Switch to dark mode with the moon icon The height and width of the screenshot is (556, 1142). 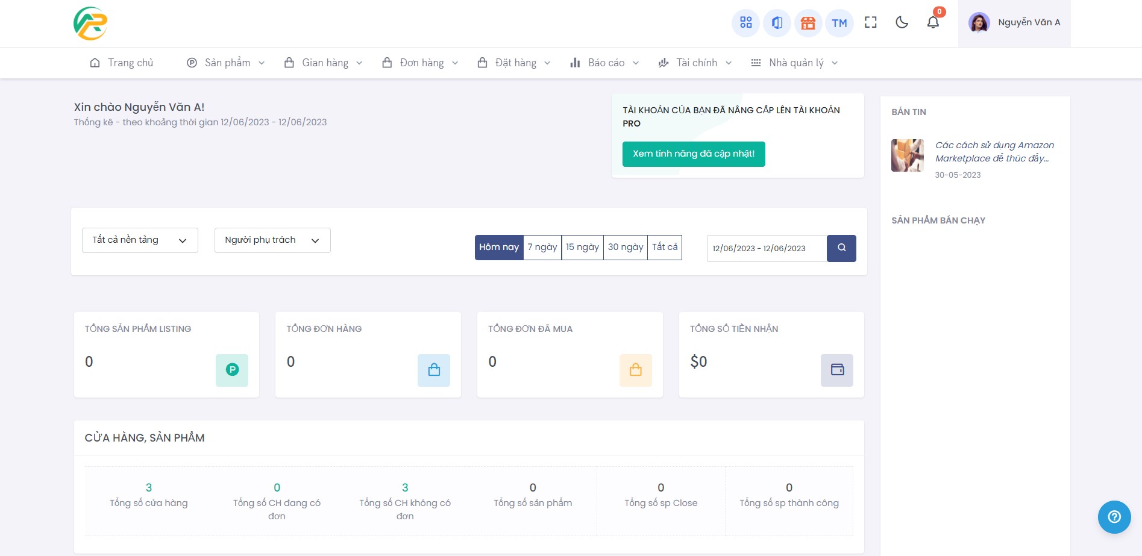click(902, 22)
